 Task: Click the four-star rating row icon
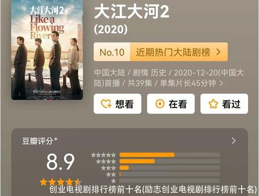click(106, 161)
